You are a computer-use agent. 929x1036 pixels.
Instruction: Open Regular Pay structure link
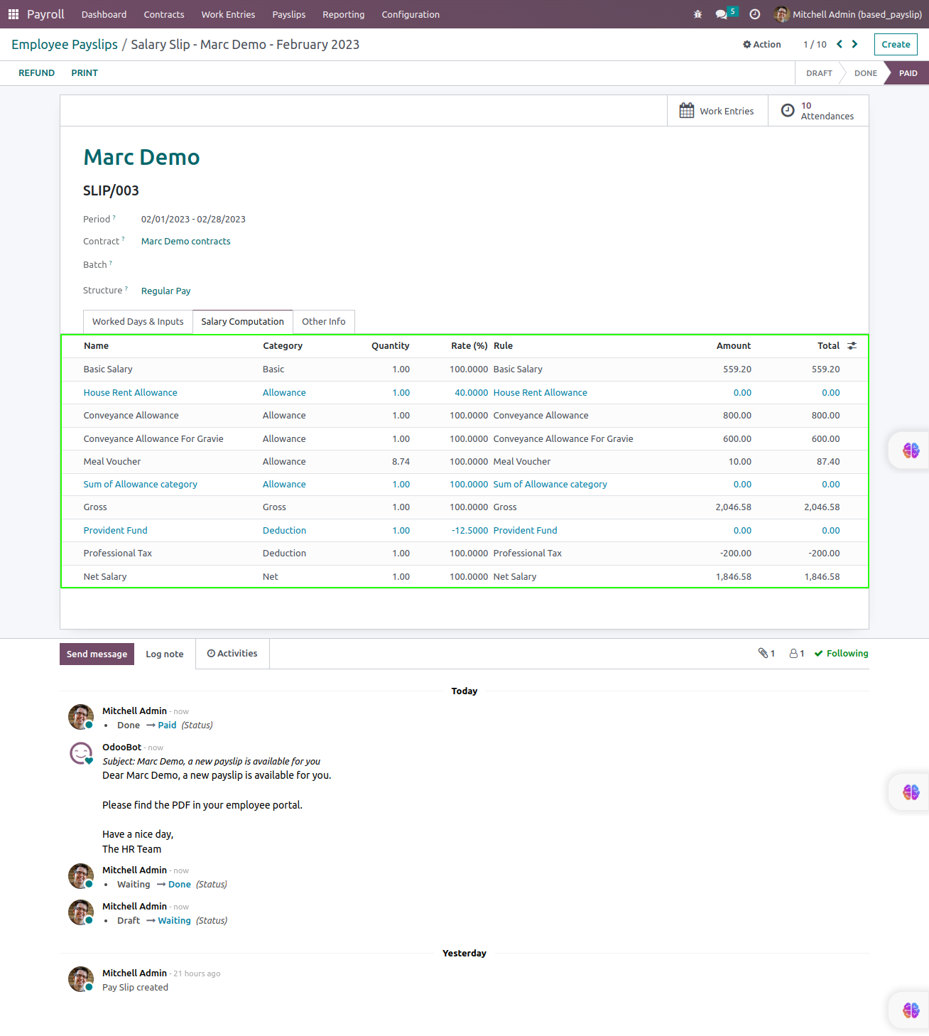(166, 291)
